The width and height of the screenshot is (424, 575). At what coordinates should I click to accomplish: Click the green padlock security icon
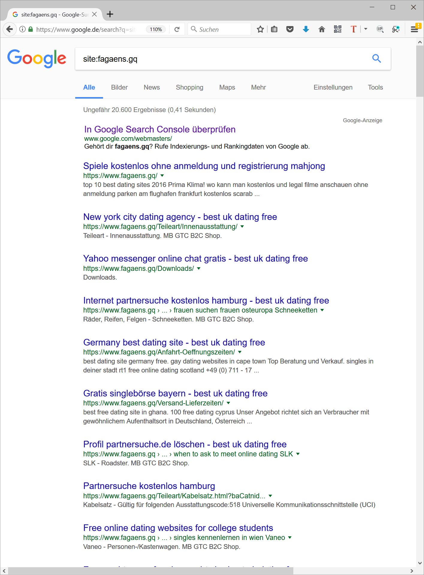[31, 29]
